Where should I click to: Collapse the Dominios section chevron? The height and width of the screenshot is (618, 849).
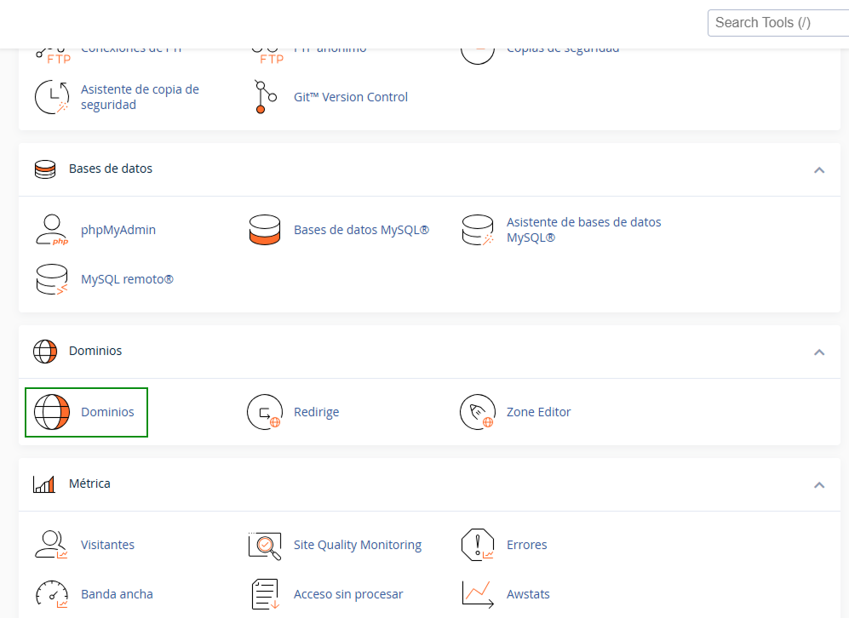click(x=819, y=352)
